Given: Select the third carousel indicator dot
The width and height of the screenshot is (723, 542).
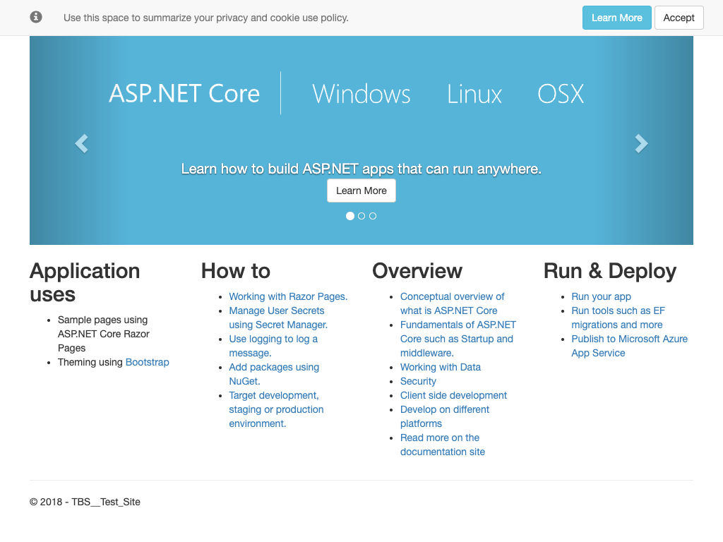Looking at the screenshot, I should [x=373, y=216].
